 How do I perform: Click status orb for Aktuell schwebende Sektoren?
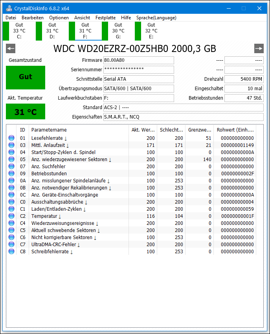[x=11, y=230]
